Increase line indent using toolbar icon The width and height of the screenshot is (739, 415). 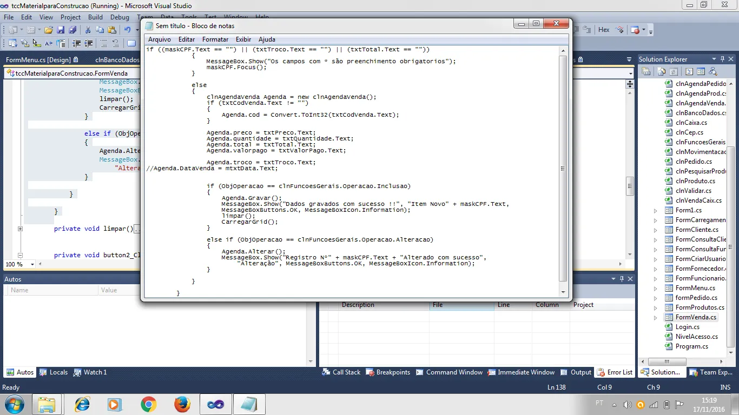coord(89,43)
